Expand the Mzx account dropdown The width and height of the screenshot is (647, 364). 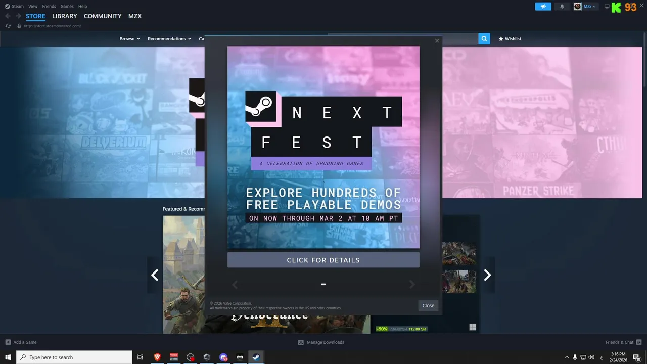591,7
